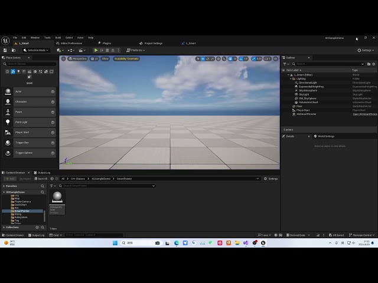
Task: Click the Unreal Engine logo icon
Action: [x=5, y=41]
